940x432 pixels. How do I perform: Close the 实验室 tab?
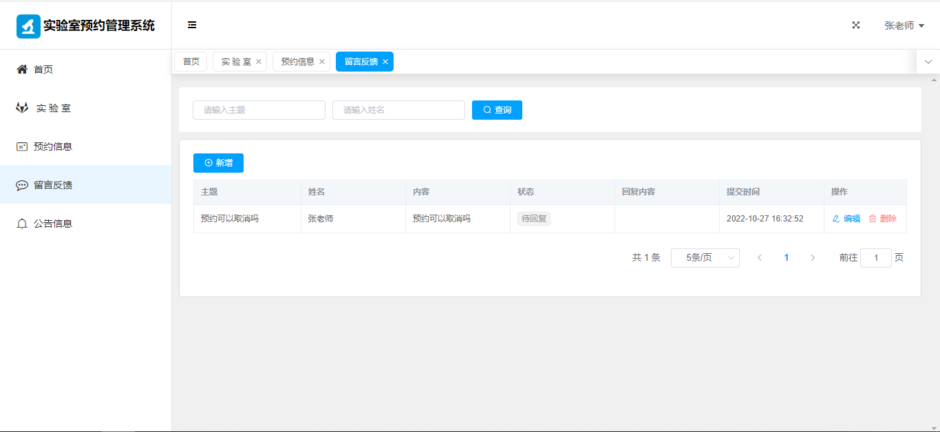(x=259, y=62)
